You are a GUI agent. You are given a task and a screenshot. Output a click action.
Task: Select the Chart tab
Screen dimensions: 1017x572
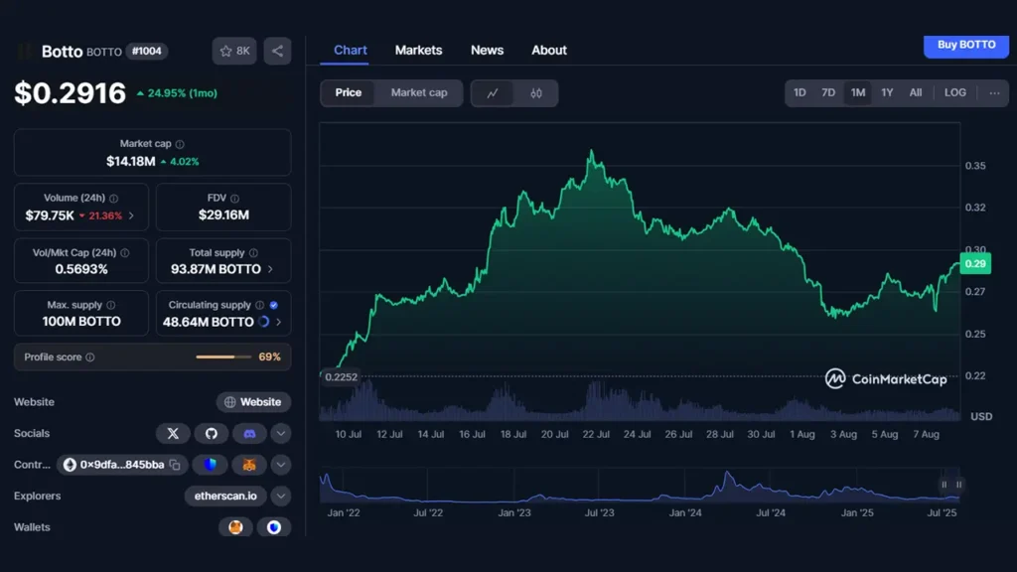351,50
